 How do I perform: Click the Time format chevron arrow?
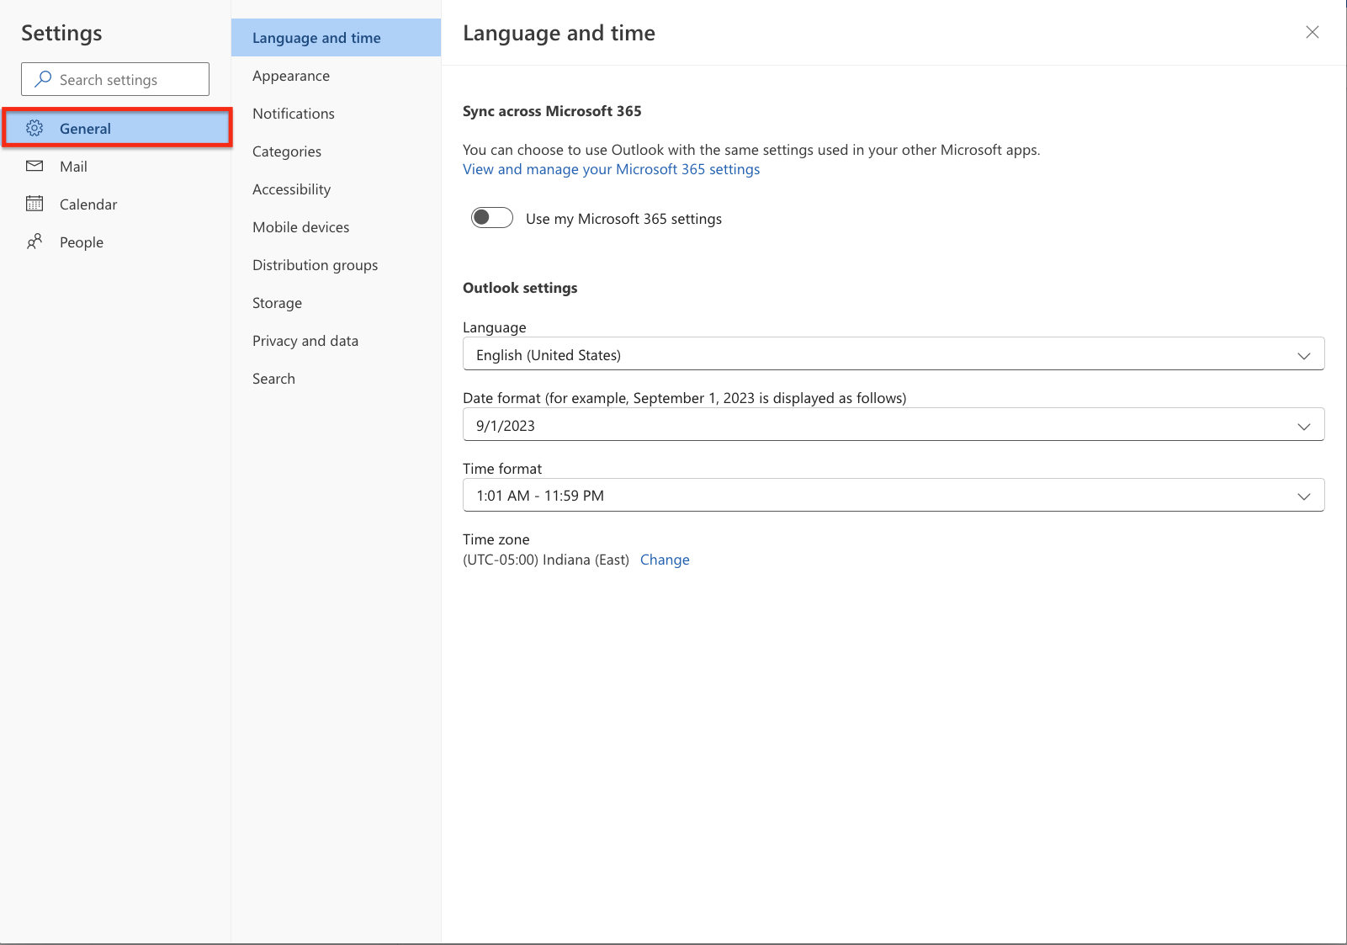coord(1303,496)
